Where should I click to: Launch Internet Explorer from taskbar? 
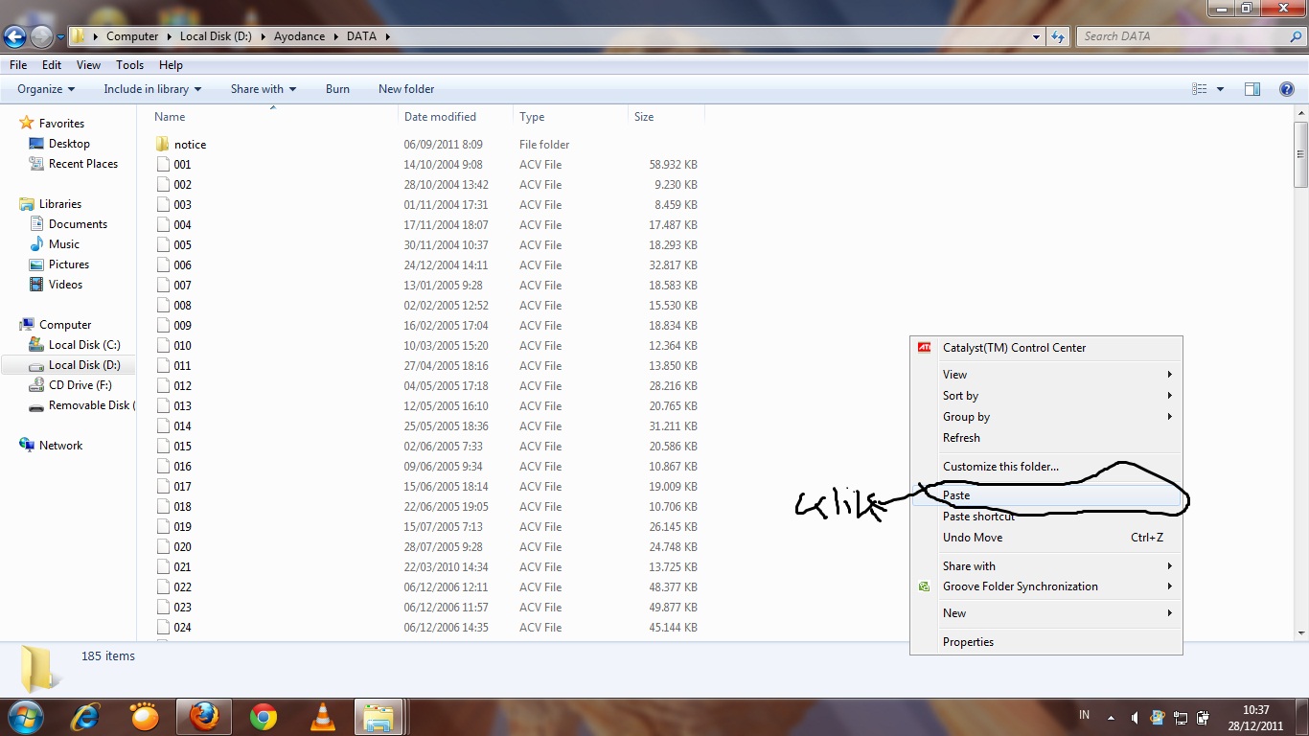point(86,717)
